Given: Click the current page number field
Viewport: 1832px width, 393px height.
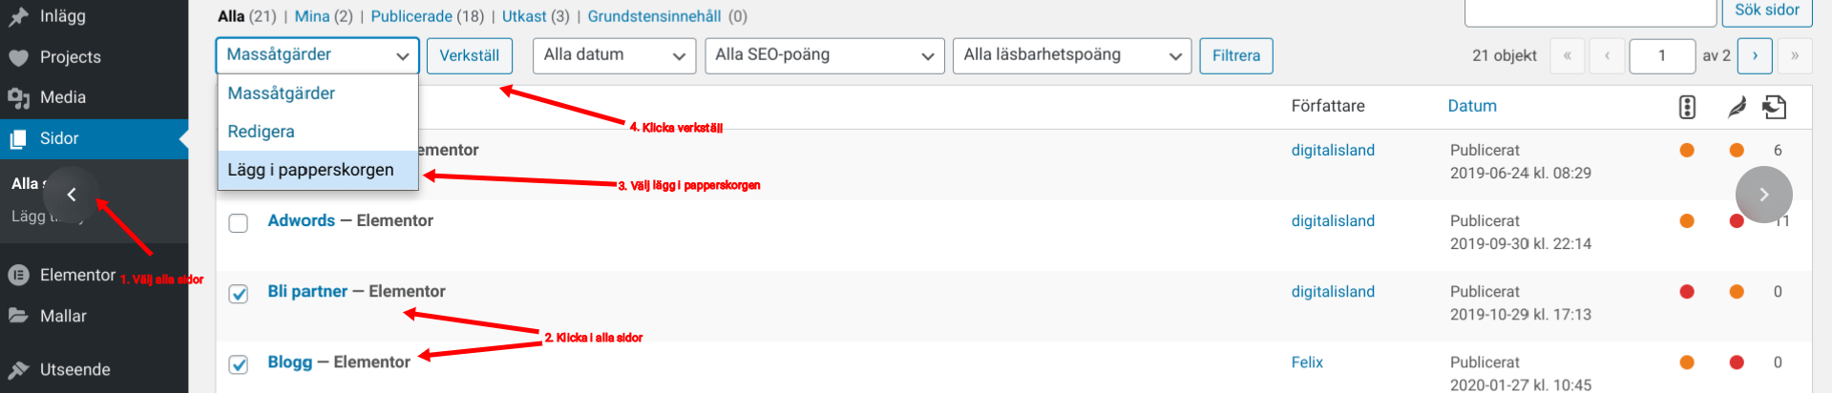Looking at the screenshot, I should click(1661, 55).
